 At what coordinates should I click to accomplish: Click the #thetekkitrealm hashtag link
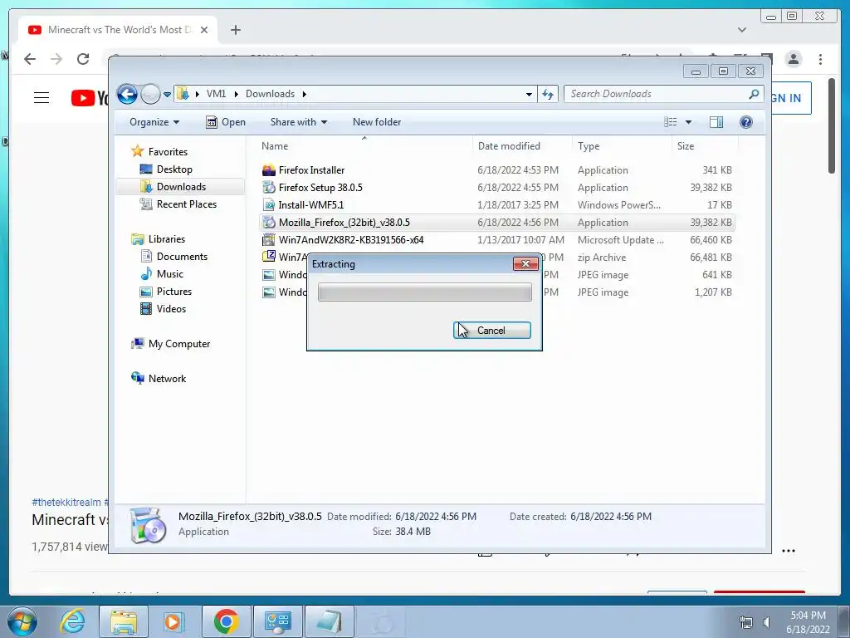66,503
